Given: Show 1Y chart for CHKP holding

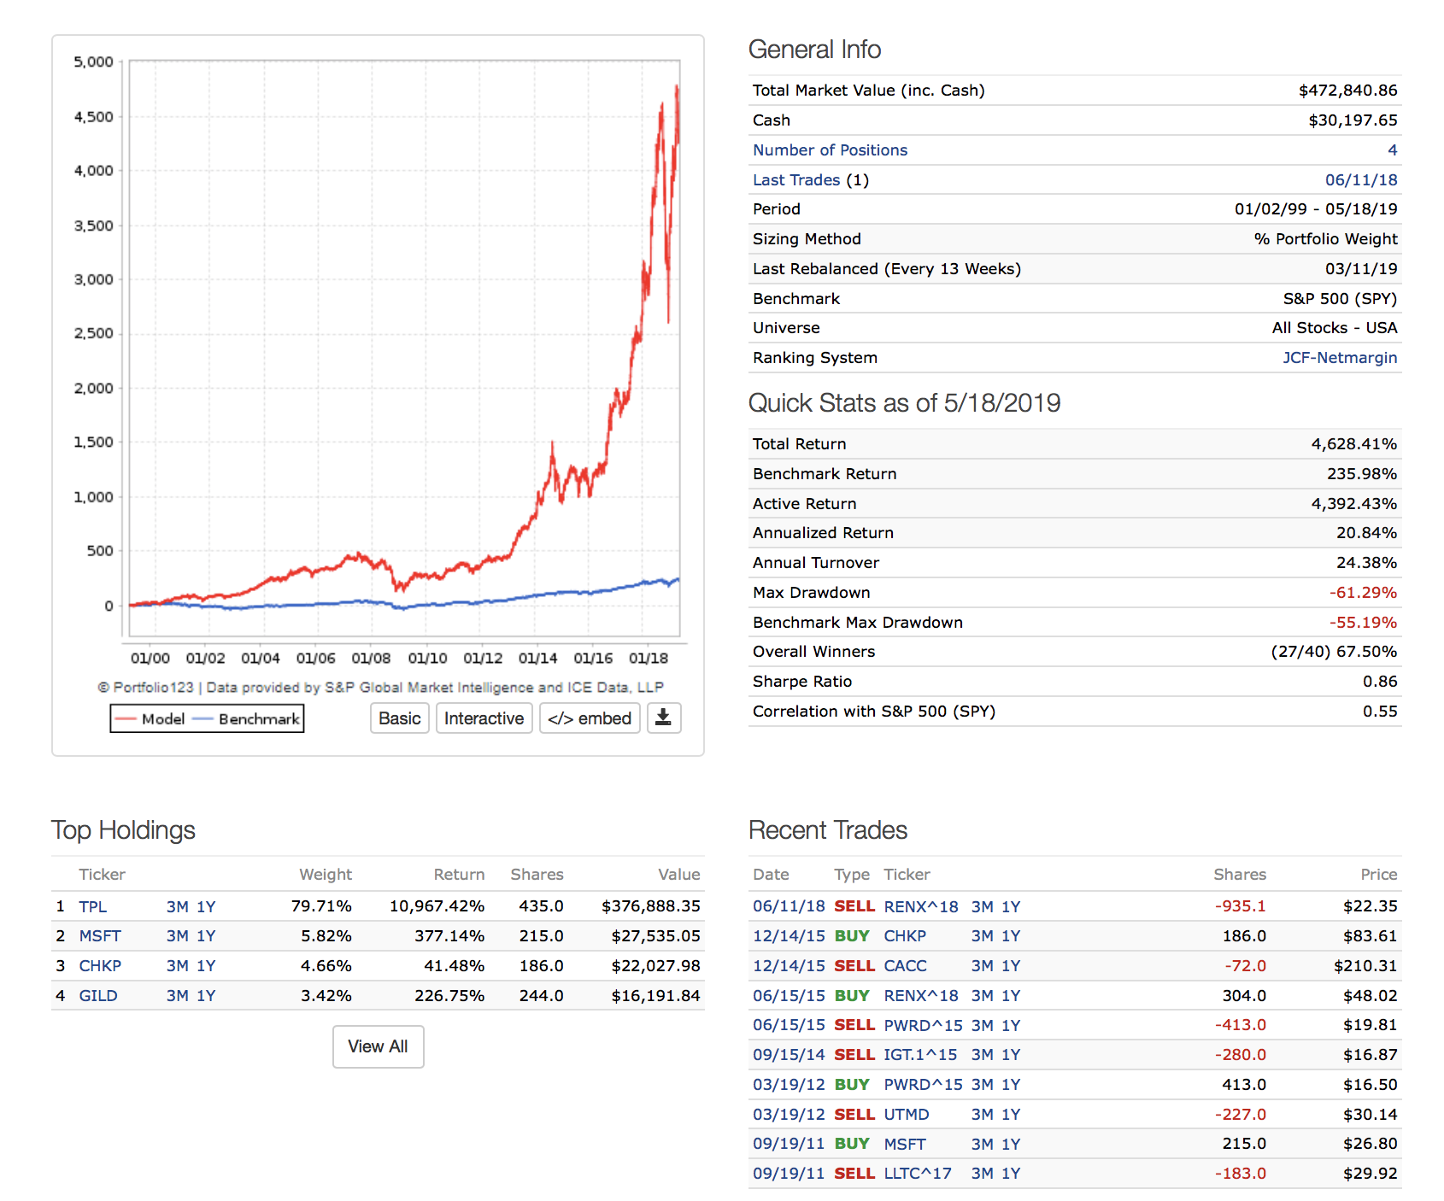Looking at the screenshot, I should pyautogui.click(x=206, y=966).
